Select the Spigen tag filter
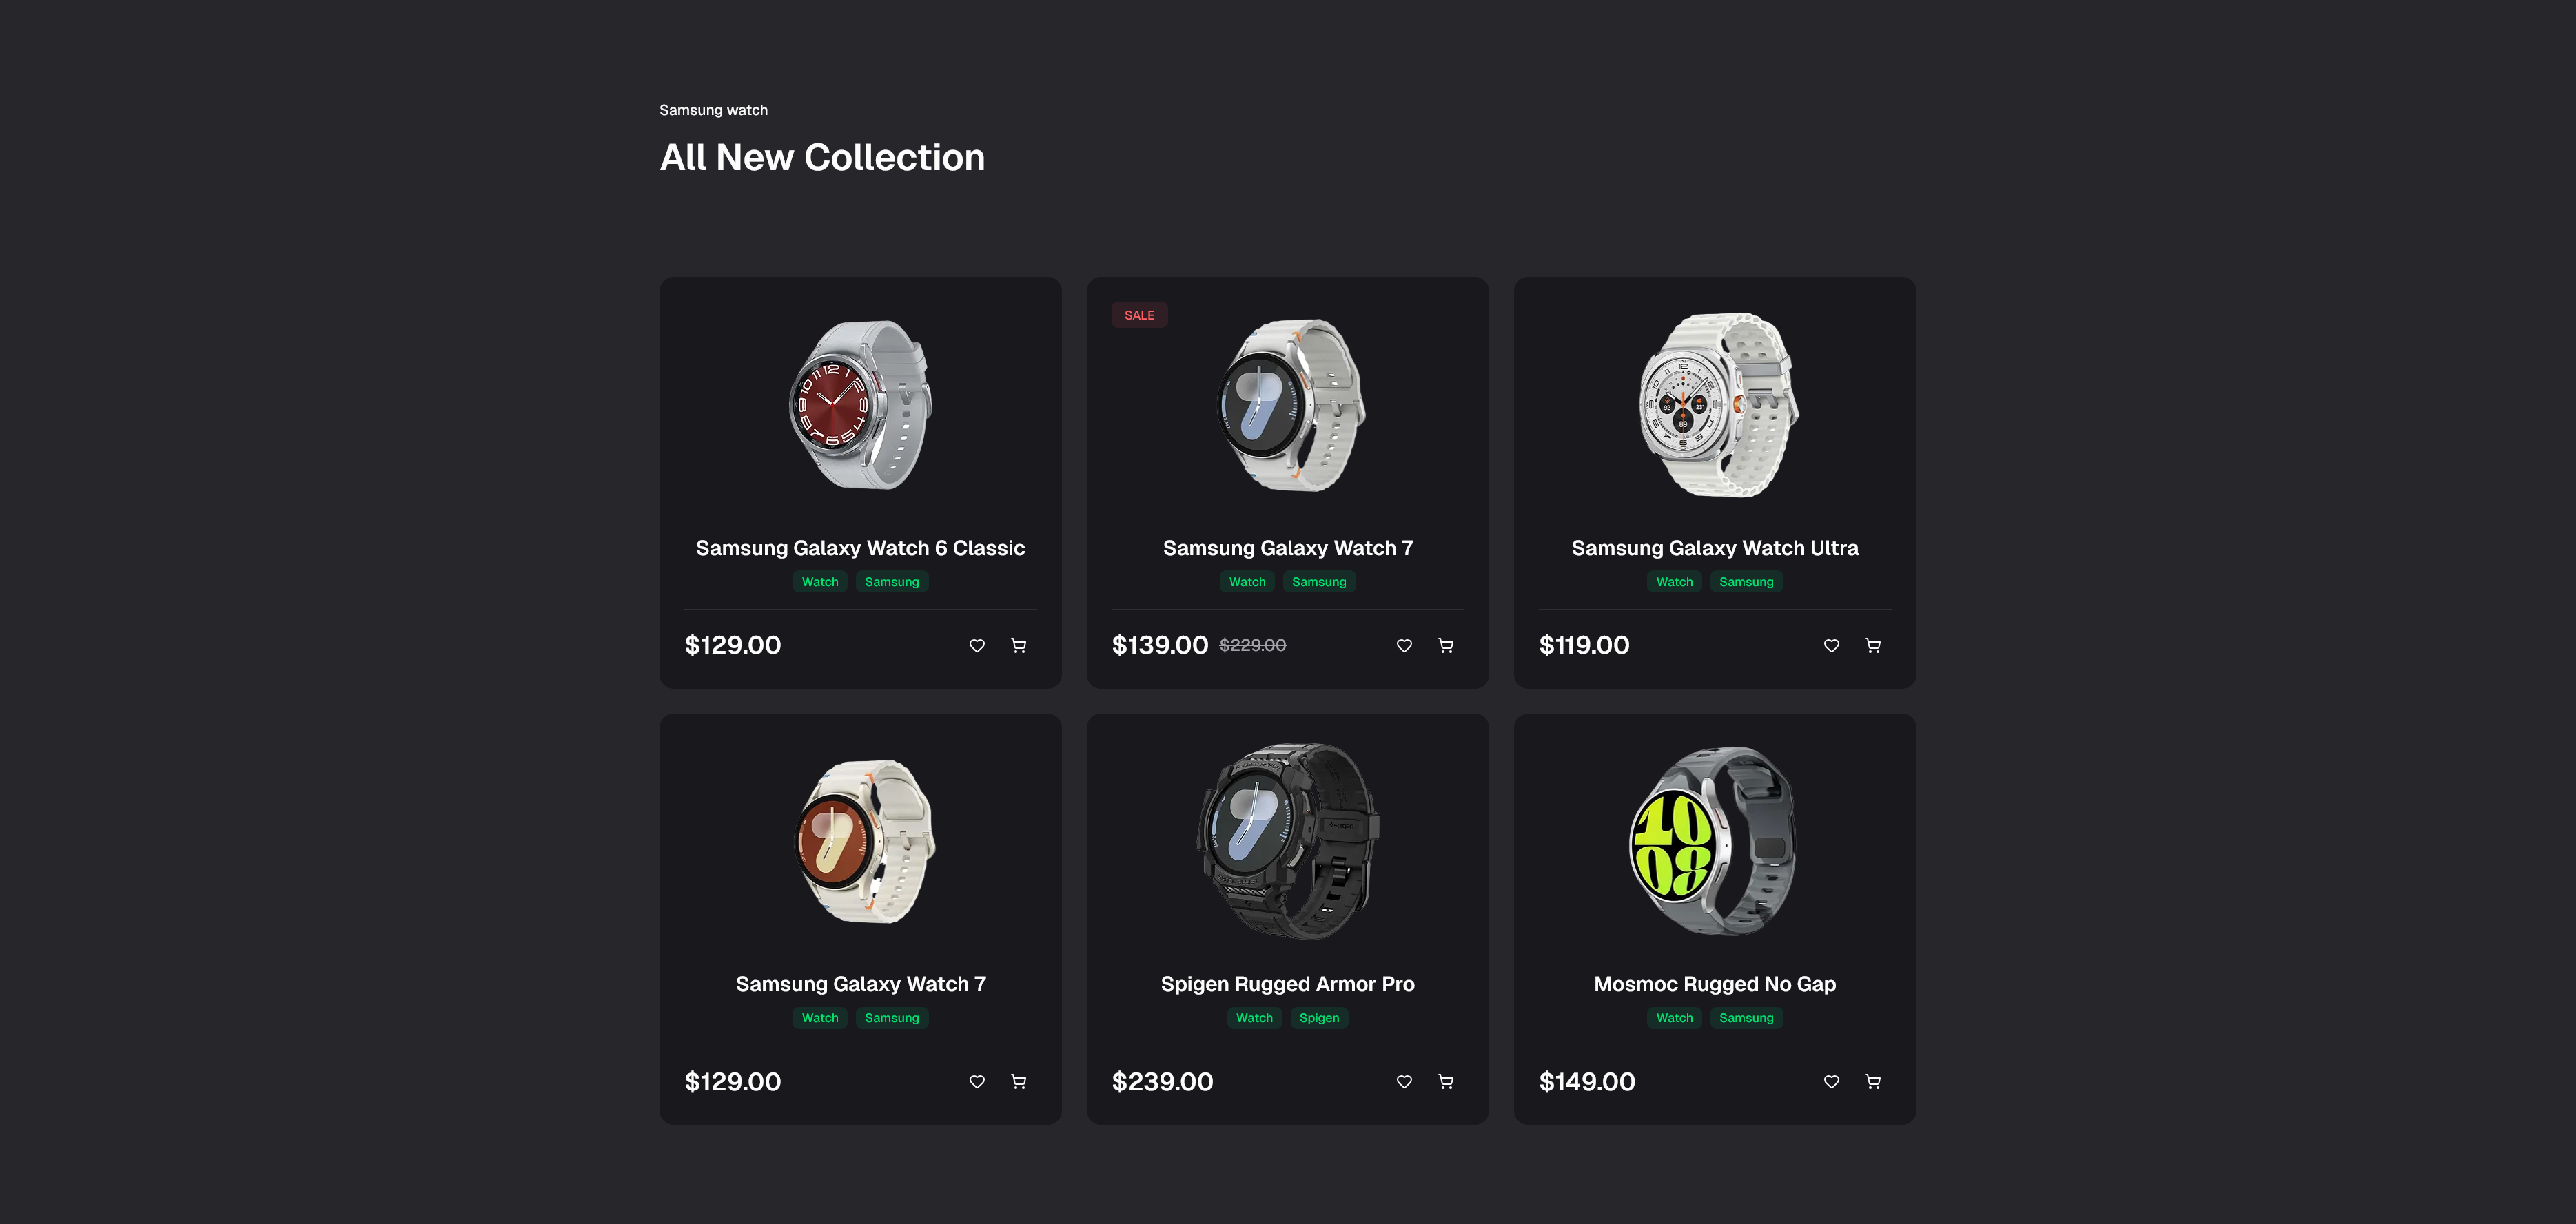 [x=1319, y=1018]
